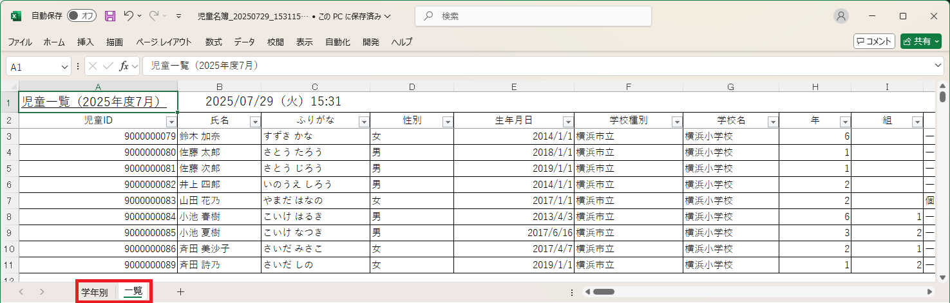Click the Redo arrow icon

coord(154,16)
